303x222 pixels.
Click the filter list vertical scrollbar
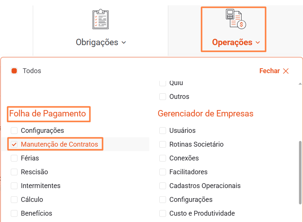(x=300, y=172)
